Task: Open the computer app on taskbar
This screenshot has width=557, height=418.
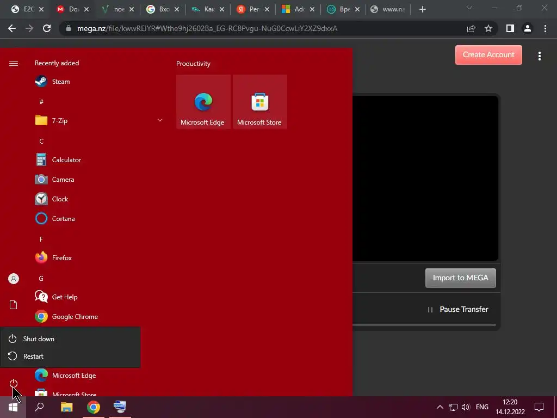Action: [x=120, y=407]
